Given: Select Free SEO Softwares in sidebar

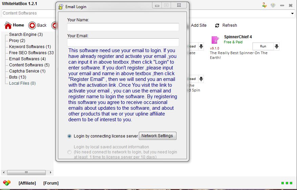Looking at the screenshot, I should pos(31,53).
